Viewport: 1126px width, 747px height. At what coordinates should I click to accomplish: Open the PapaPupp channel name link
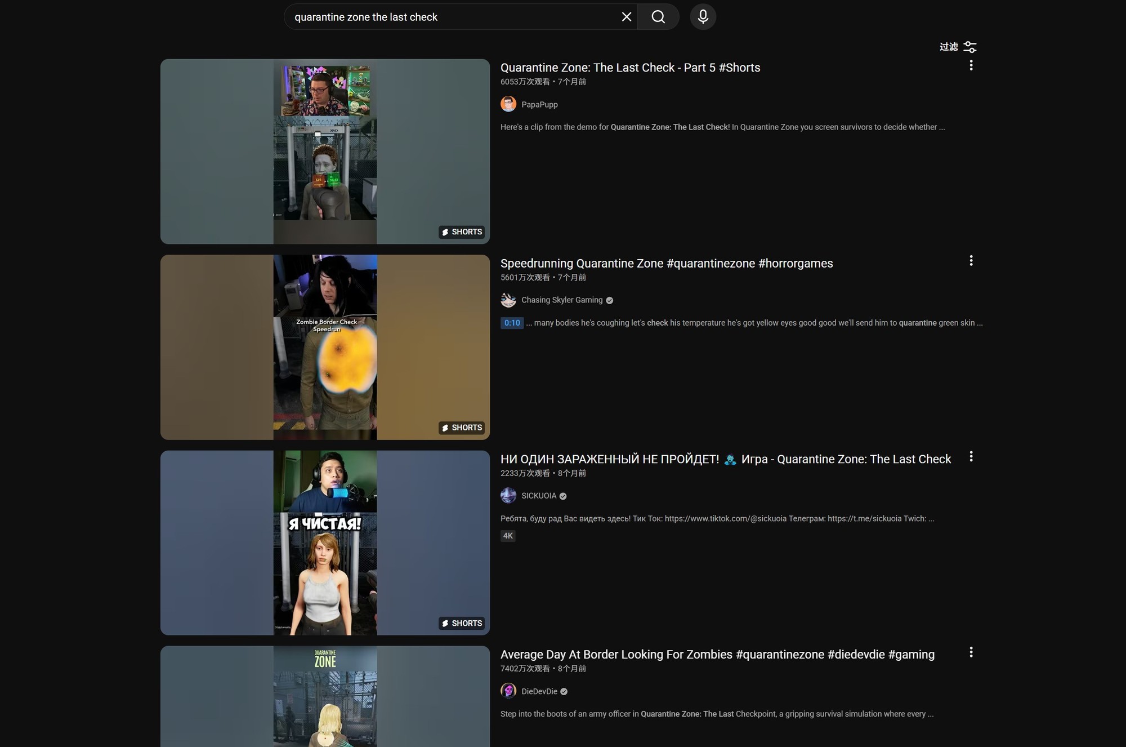[x=539, y=105]
